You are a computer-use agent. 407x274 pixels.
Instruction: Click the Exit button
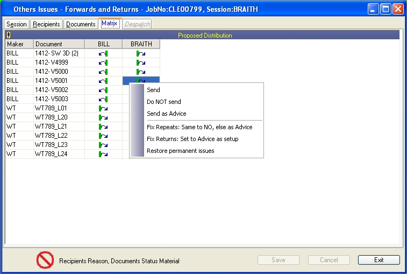point(379,260)
